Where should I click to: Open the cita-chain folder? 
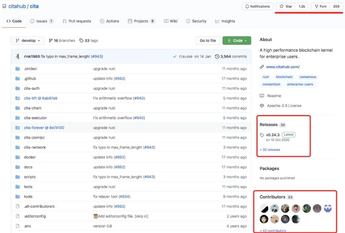point(32,108)
